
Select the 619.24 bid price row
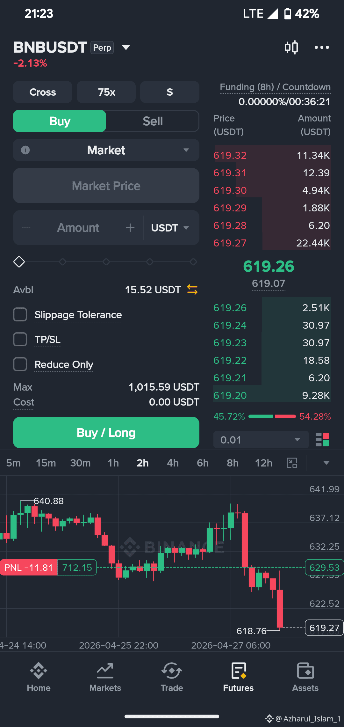pyautogui.click(x=272, y=325)
